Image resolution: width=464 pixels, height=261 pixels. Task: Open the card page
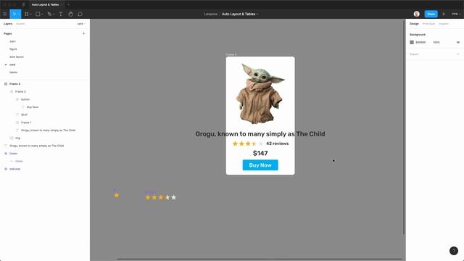click(x=12, y=65)
